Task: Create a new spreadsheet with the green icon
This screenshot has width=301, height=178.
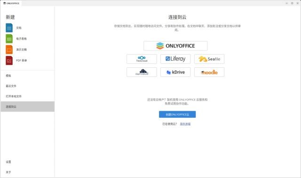Action: 9,39
